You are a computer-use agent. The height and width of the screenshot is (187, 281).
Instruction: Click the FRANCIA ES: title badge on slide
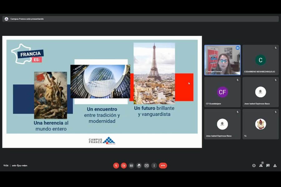[27, 54]
